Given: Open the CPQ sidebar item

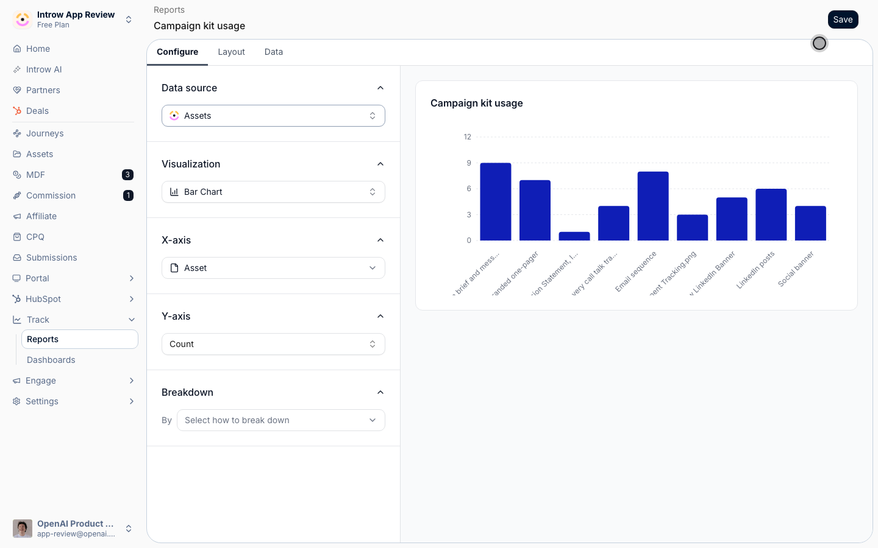Looking at the screenshot, I should (73, 237).
